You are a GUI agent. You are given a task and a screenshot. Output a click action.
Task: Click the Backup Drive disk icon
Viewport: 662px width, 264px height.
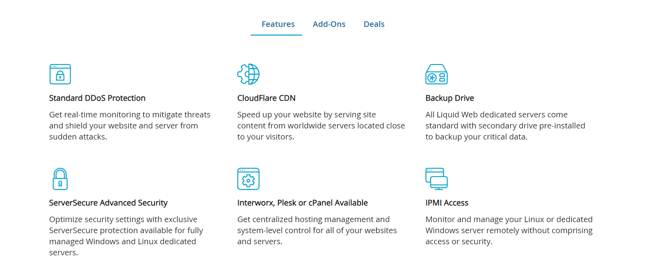point(437,74)
